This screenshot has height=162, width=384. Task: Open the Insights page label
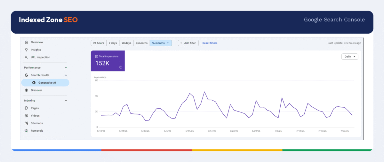pos(36,50)
